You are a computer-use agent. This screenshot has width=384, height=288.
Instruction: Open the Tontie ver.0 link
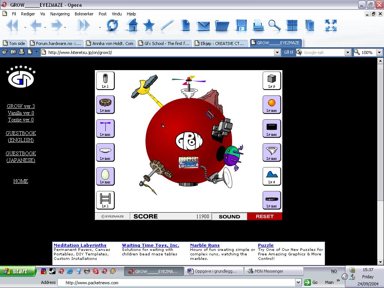coord(21,120)
